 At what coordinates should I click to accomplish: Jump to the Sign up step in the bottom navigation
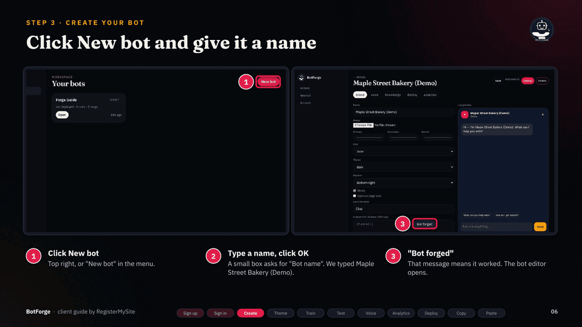click(x=190, y=313)
